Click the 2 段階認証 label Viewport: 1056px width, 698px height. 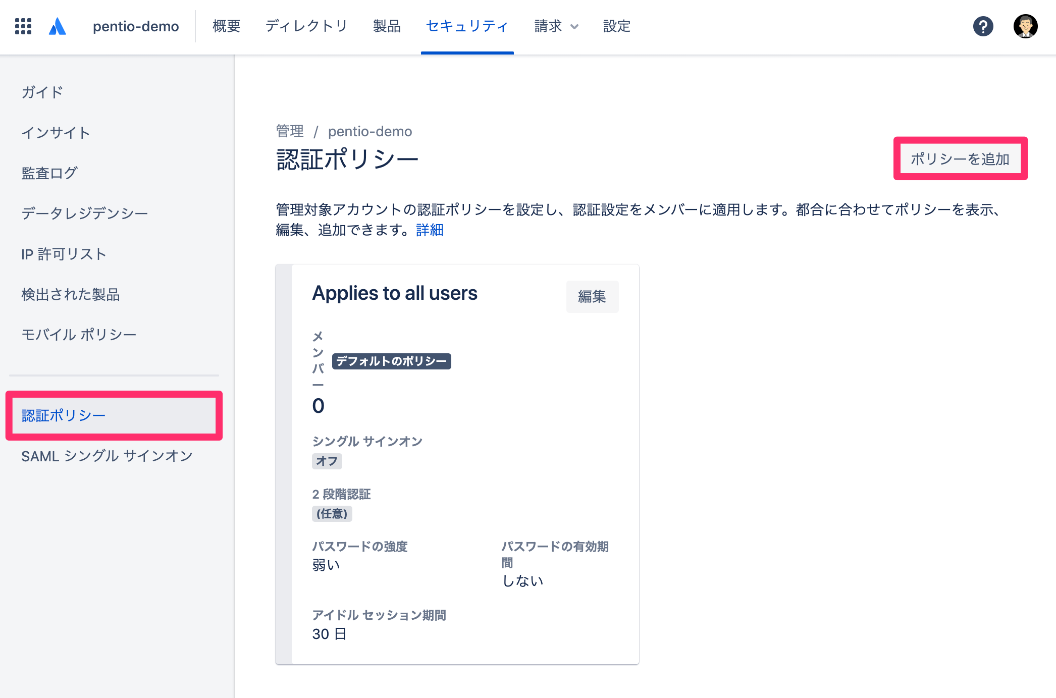(x=341, y=494)
